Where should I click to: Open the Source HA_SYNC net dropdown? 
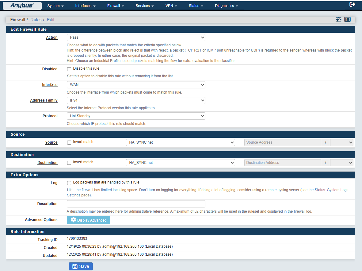[180, 142]
